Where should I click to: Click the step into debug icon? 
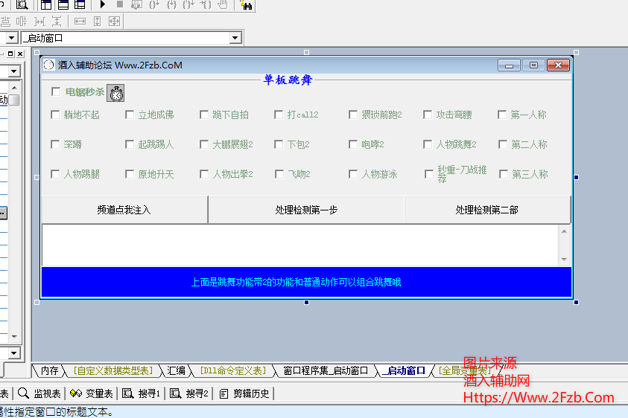(x=171, y=4)
